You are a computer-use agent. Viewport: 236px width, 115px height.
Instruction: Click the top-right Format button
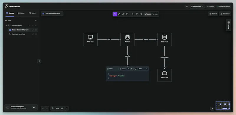[213, 14]
